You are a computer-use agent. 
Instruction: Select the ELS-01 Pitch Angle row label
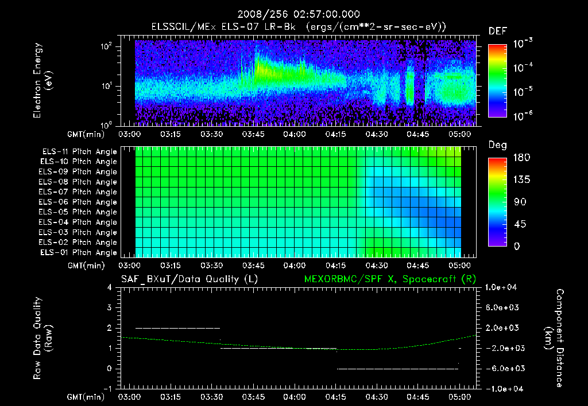click(79, 253)
